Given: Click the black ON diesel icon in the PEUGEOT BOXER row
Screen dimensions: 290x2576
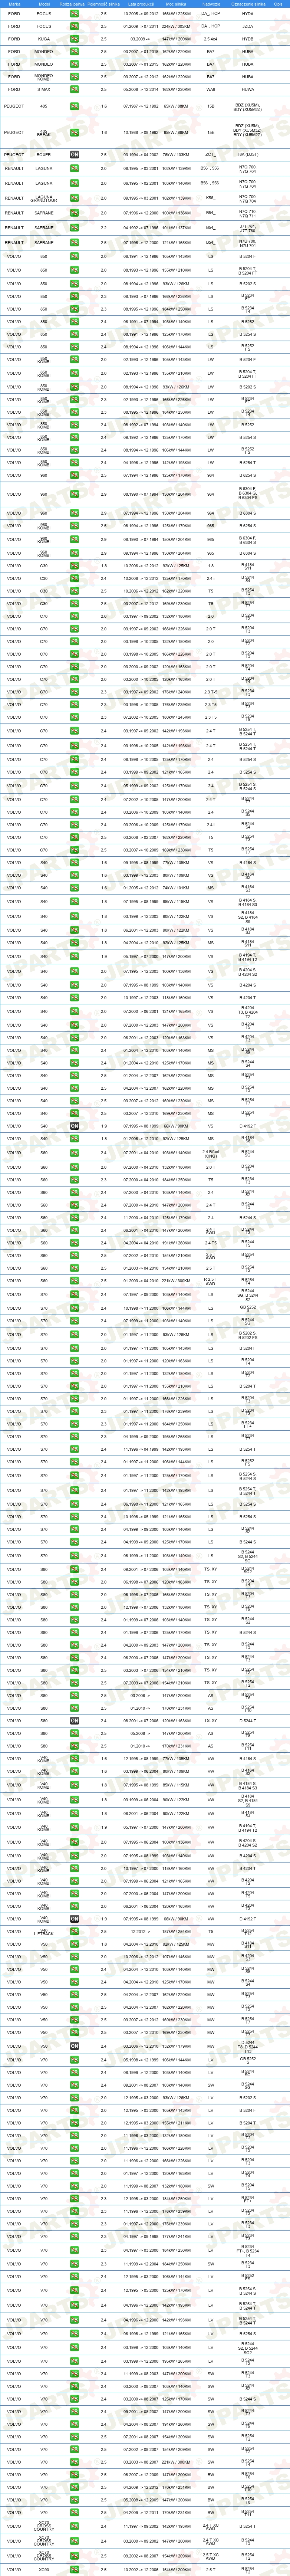Looking at the screenshot, I should 75,155.
